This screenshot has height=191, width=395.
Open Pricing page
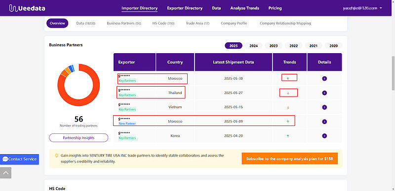click(x=275, y=8)
